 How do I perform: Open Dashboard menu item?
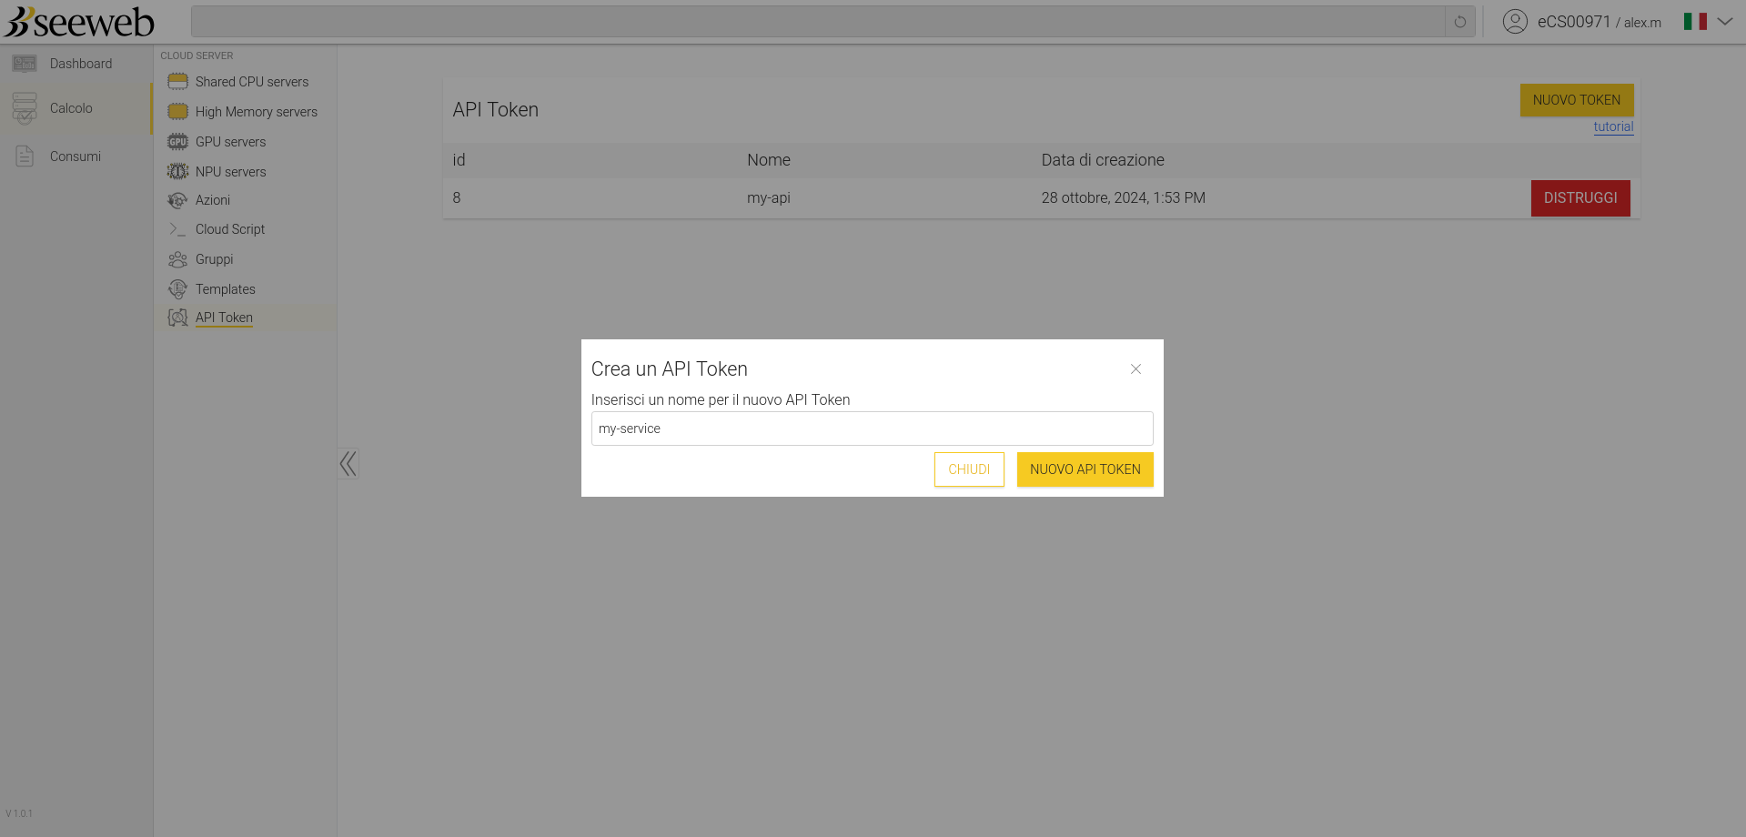(x=81, y=64)
